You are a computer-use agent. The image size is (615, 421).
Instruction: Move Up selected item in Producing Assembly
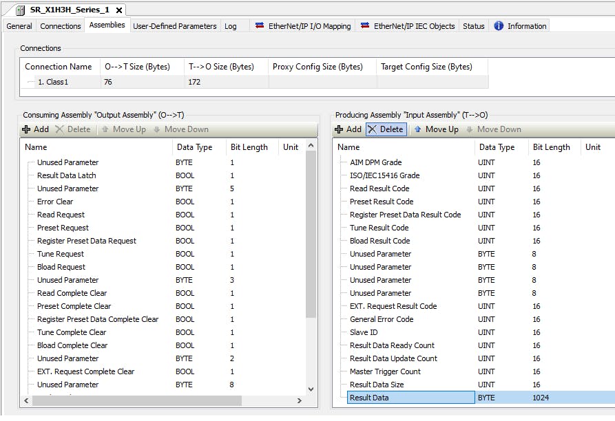pos(435,129)
